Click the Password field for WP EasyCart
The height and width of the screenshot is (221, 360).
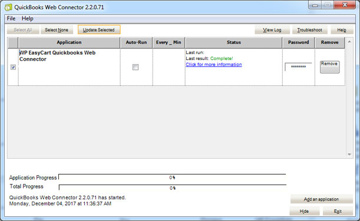coord(298,67)
